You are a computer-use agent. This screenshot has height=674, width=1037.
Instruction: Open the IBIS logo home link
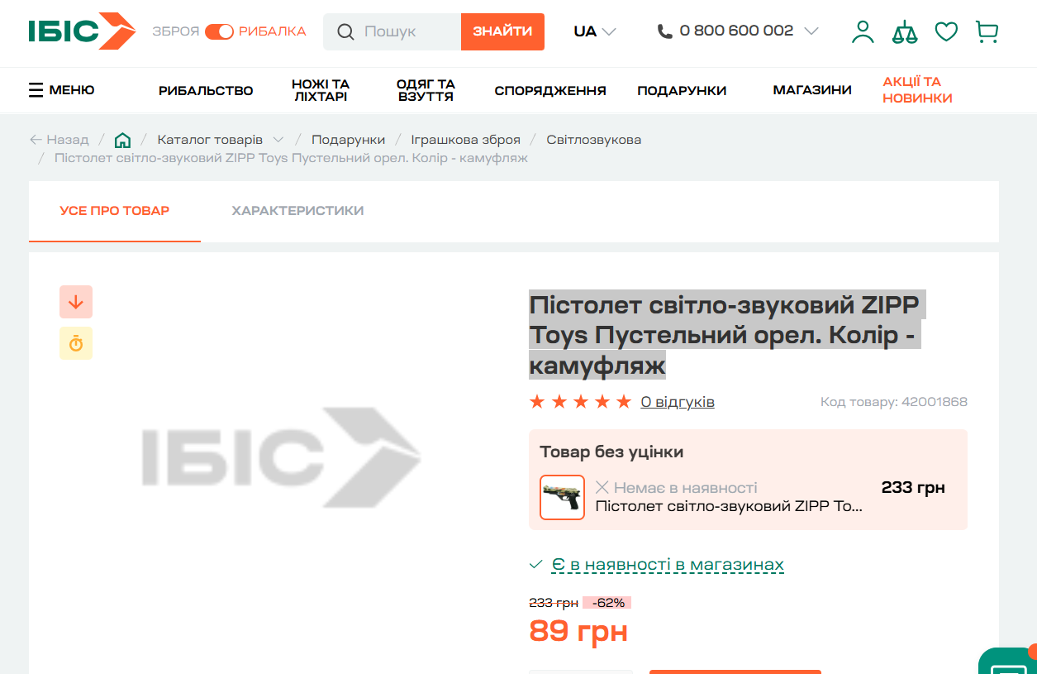[x=82, y=31]
